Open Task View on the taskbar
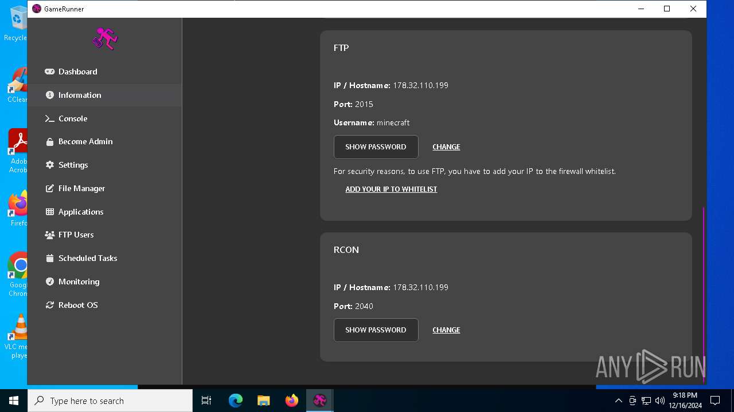This screenshot has width=734, height=412. click(206, 401)
